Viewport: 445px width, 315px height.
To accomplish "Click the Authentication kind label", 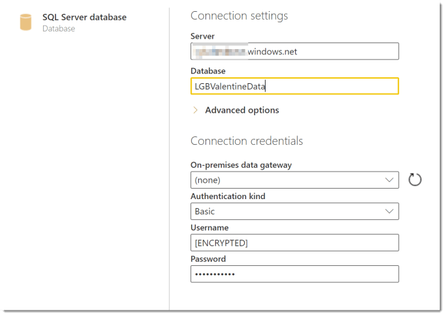I will (x=228, y=196).
